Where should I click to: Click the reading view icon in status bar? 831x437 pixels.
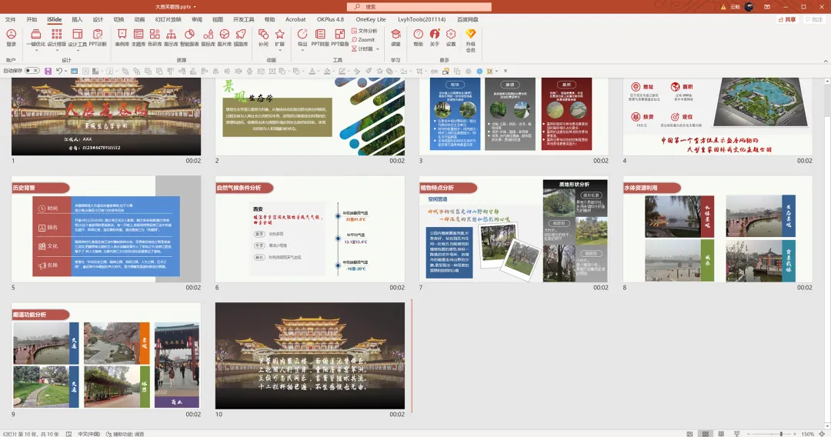[721, 433]
